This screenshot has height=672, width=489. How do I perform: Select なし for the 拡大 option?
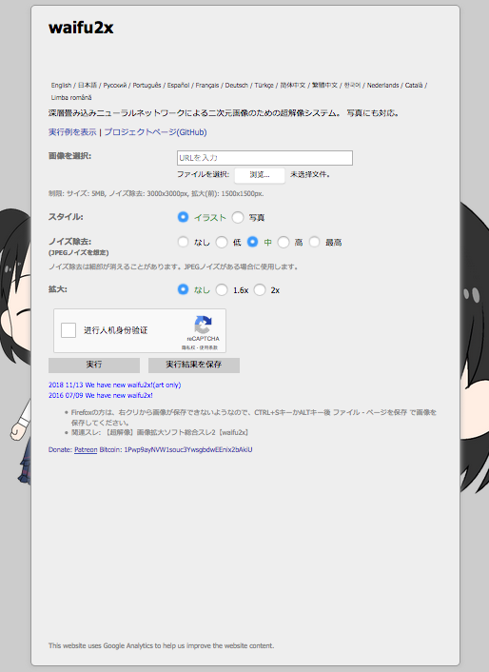pyautogui.click(x=183, y=289)
